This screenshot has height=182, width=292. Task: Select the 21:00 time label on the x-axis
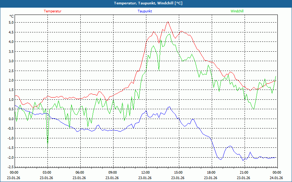244,172
